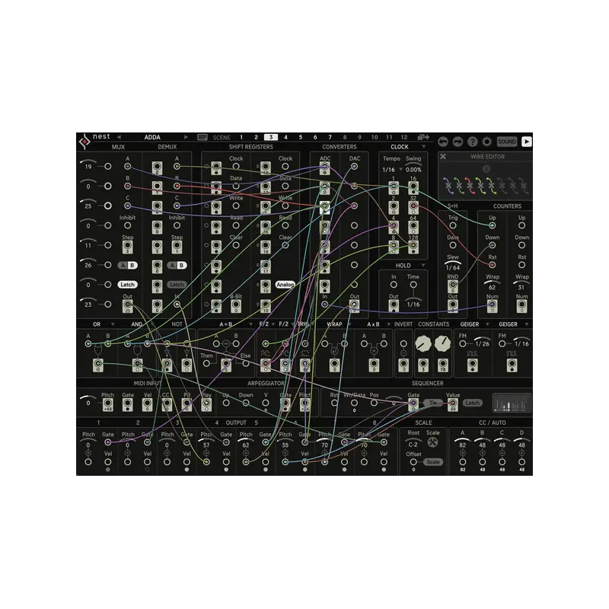Click the S+H RND jack
The width and height of the screenshot is (609, 609).
click(x=452, y=286)
